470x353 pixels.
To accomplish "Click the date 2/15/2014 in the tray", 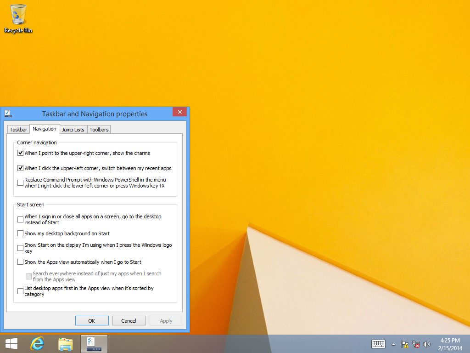I will tap(450, 348).
